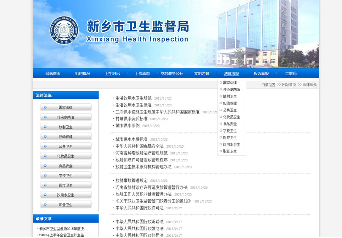342x238 pixels.
Task: Select 党务政务公开 in the navigation bar
Action: [x=172, y=73]
